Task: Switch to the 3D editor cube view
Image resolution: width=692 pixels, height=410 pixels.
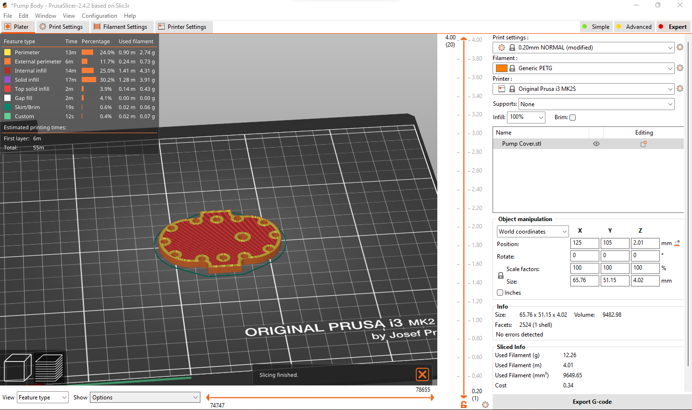Action: pos(18,368)
